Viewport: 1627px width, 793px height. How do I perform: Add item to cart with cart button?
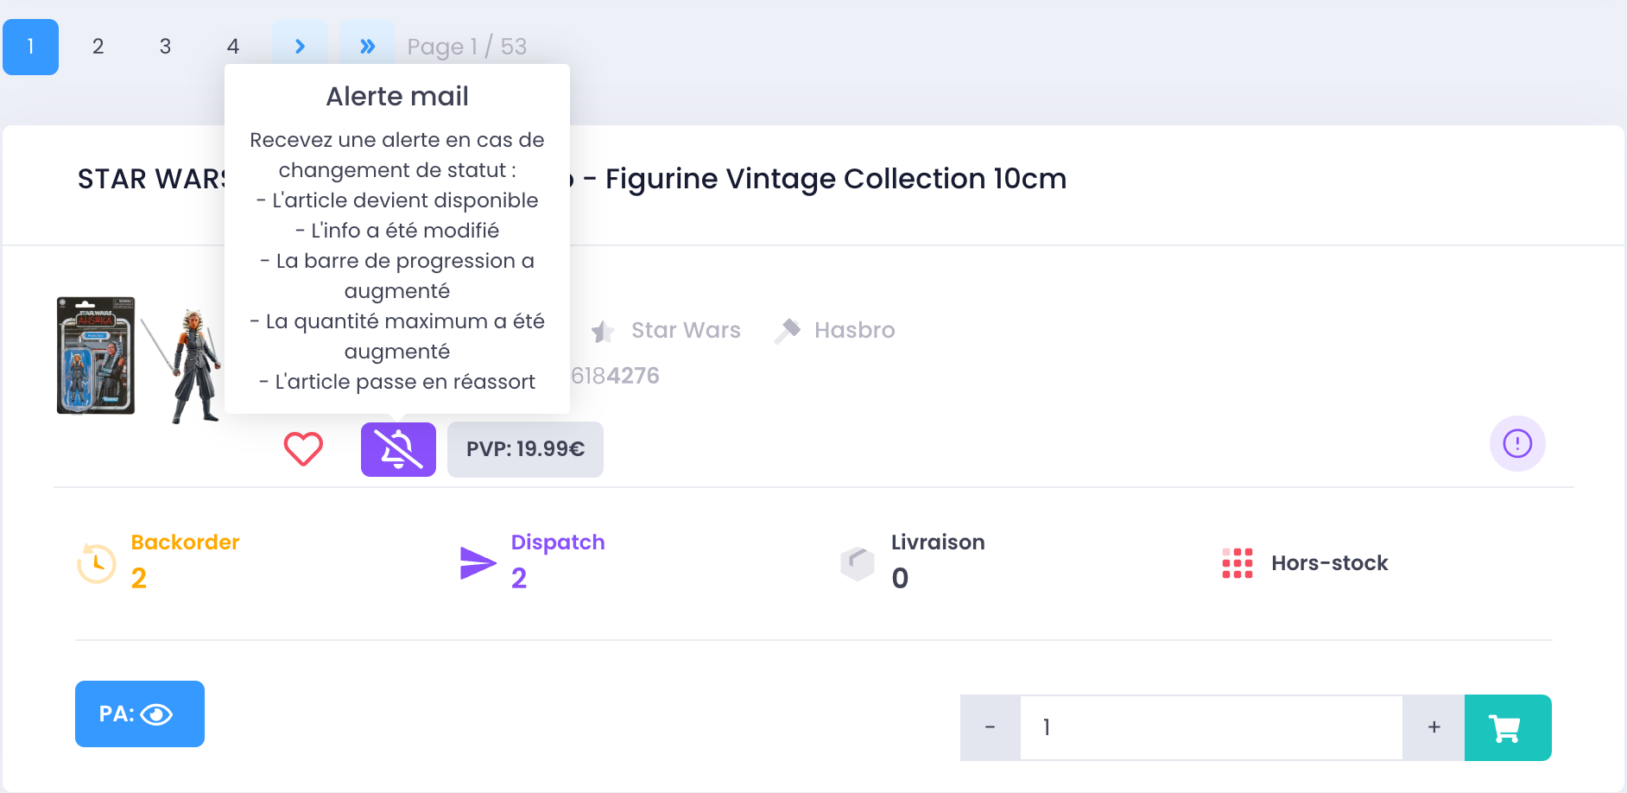[x=1508, y=727]
